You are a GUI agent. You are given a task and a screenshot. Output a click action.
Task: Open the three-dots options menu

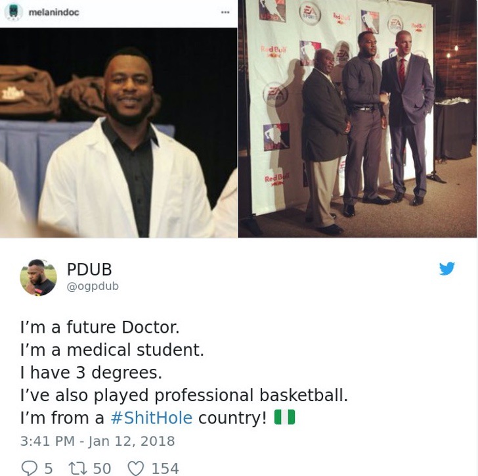225,12
